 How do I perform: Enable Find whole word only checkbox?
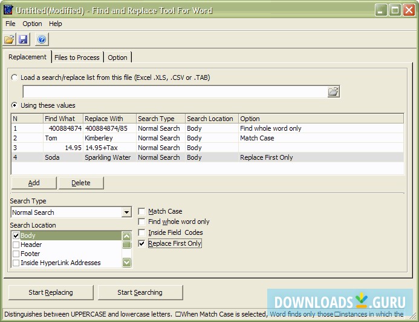click(141, 222)
